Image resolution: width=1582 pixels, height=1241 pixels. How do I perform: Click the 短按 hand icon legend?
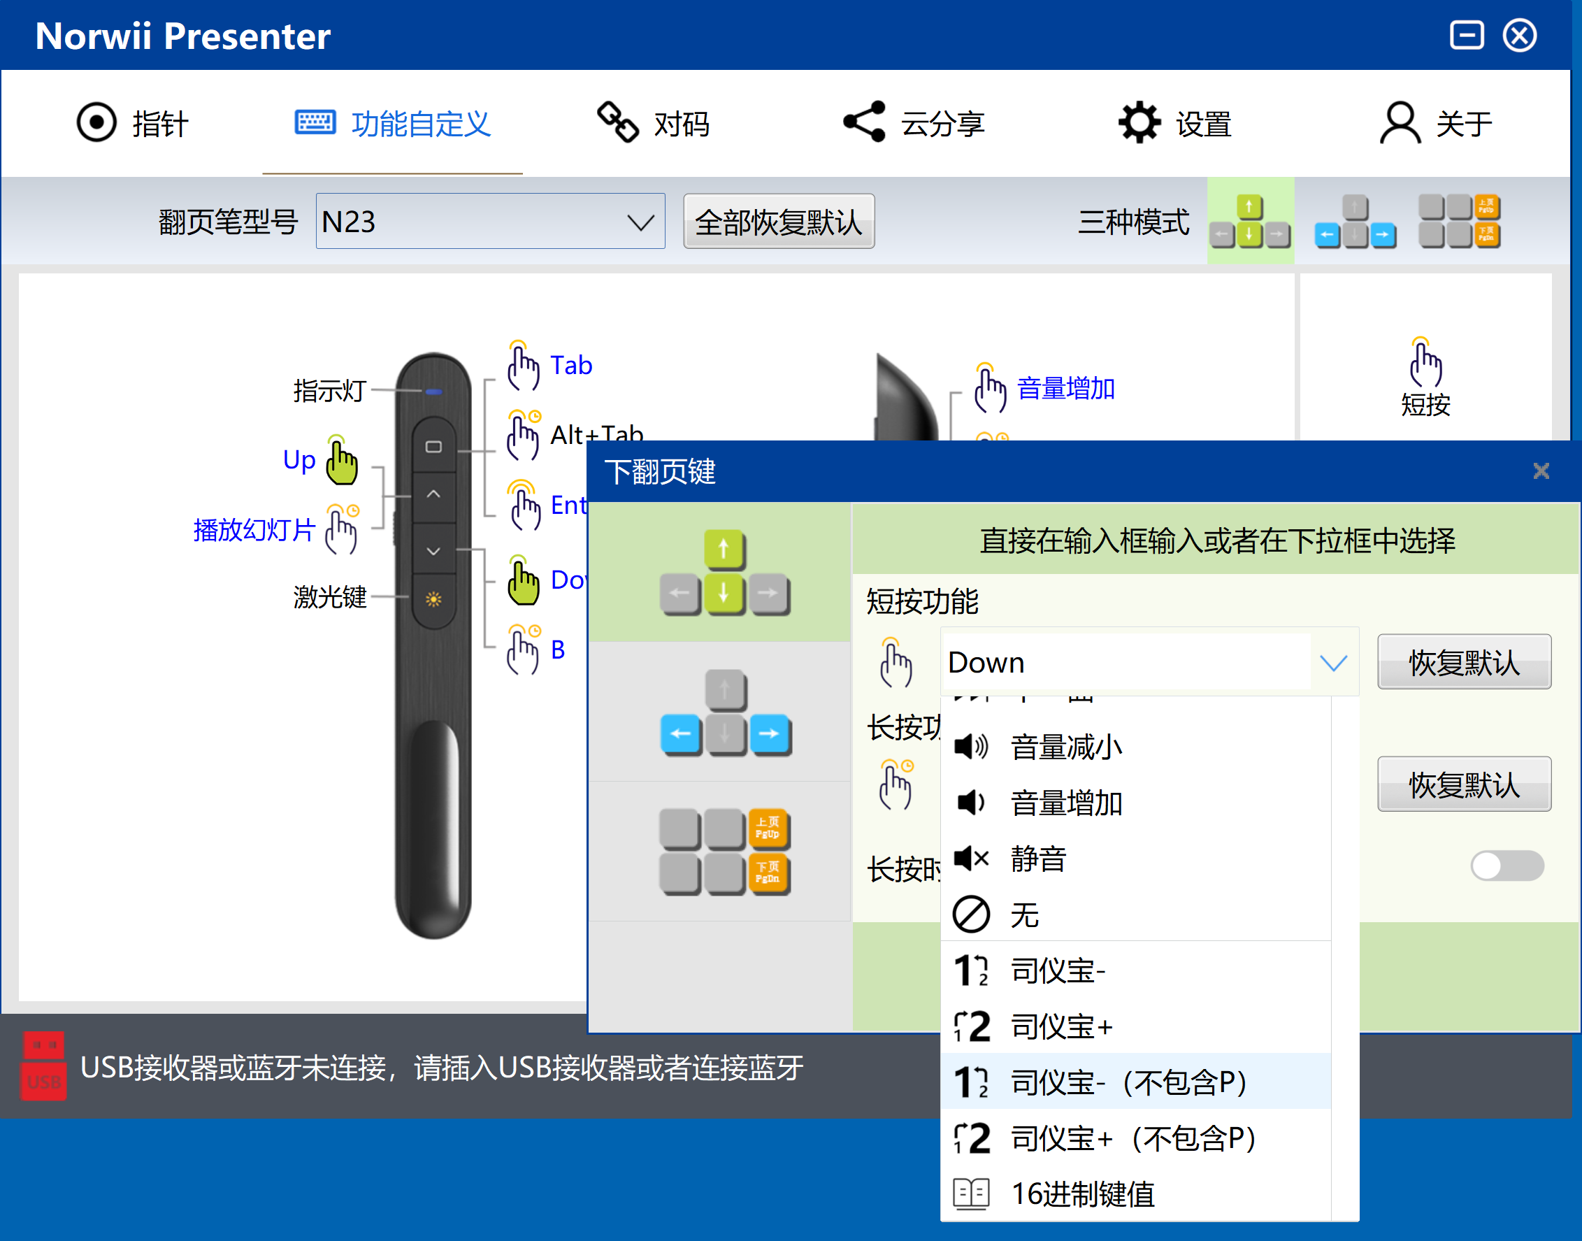pos(1425,363)
